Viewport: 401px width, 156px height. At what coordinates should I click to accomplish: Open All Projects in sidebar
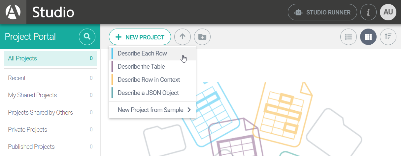pos(50,58)
